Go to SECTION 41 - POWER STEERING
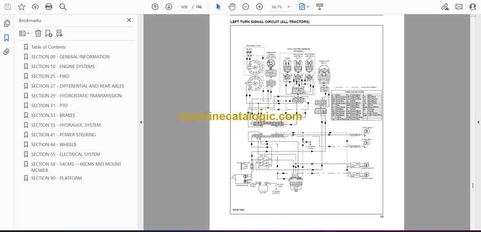This screenshot has width=481, height=232. [64, 135]
